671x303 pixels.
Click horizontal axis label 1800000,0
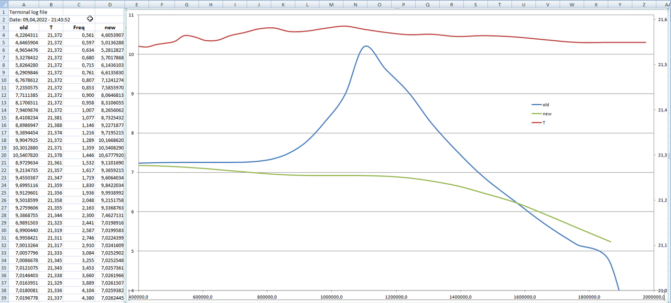[589, 297]
